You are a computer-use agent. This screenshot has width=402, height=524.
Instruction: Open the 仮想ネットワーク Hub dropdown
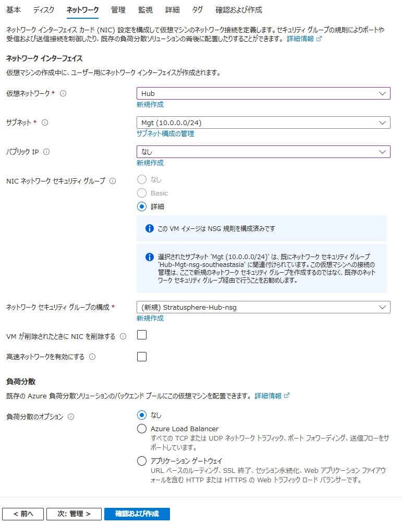click(263, 93)
